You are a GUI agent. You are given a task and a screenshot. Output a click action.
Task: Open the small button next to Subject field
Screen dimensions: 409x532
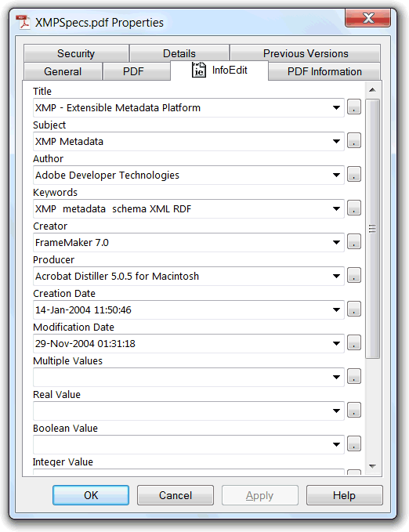click(353, 141)
